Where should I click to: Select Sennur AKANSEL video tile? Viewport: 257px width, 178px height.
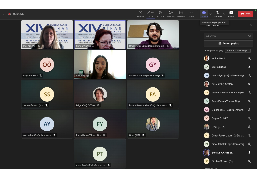(x=100, y=35)
